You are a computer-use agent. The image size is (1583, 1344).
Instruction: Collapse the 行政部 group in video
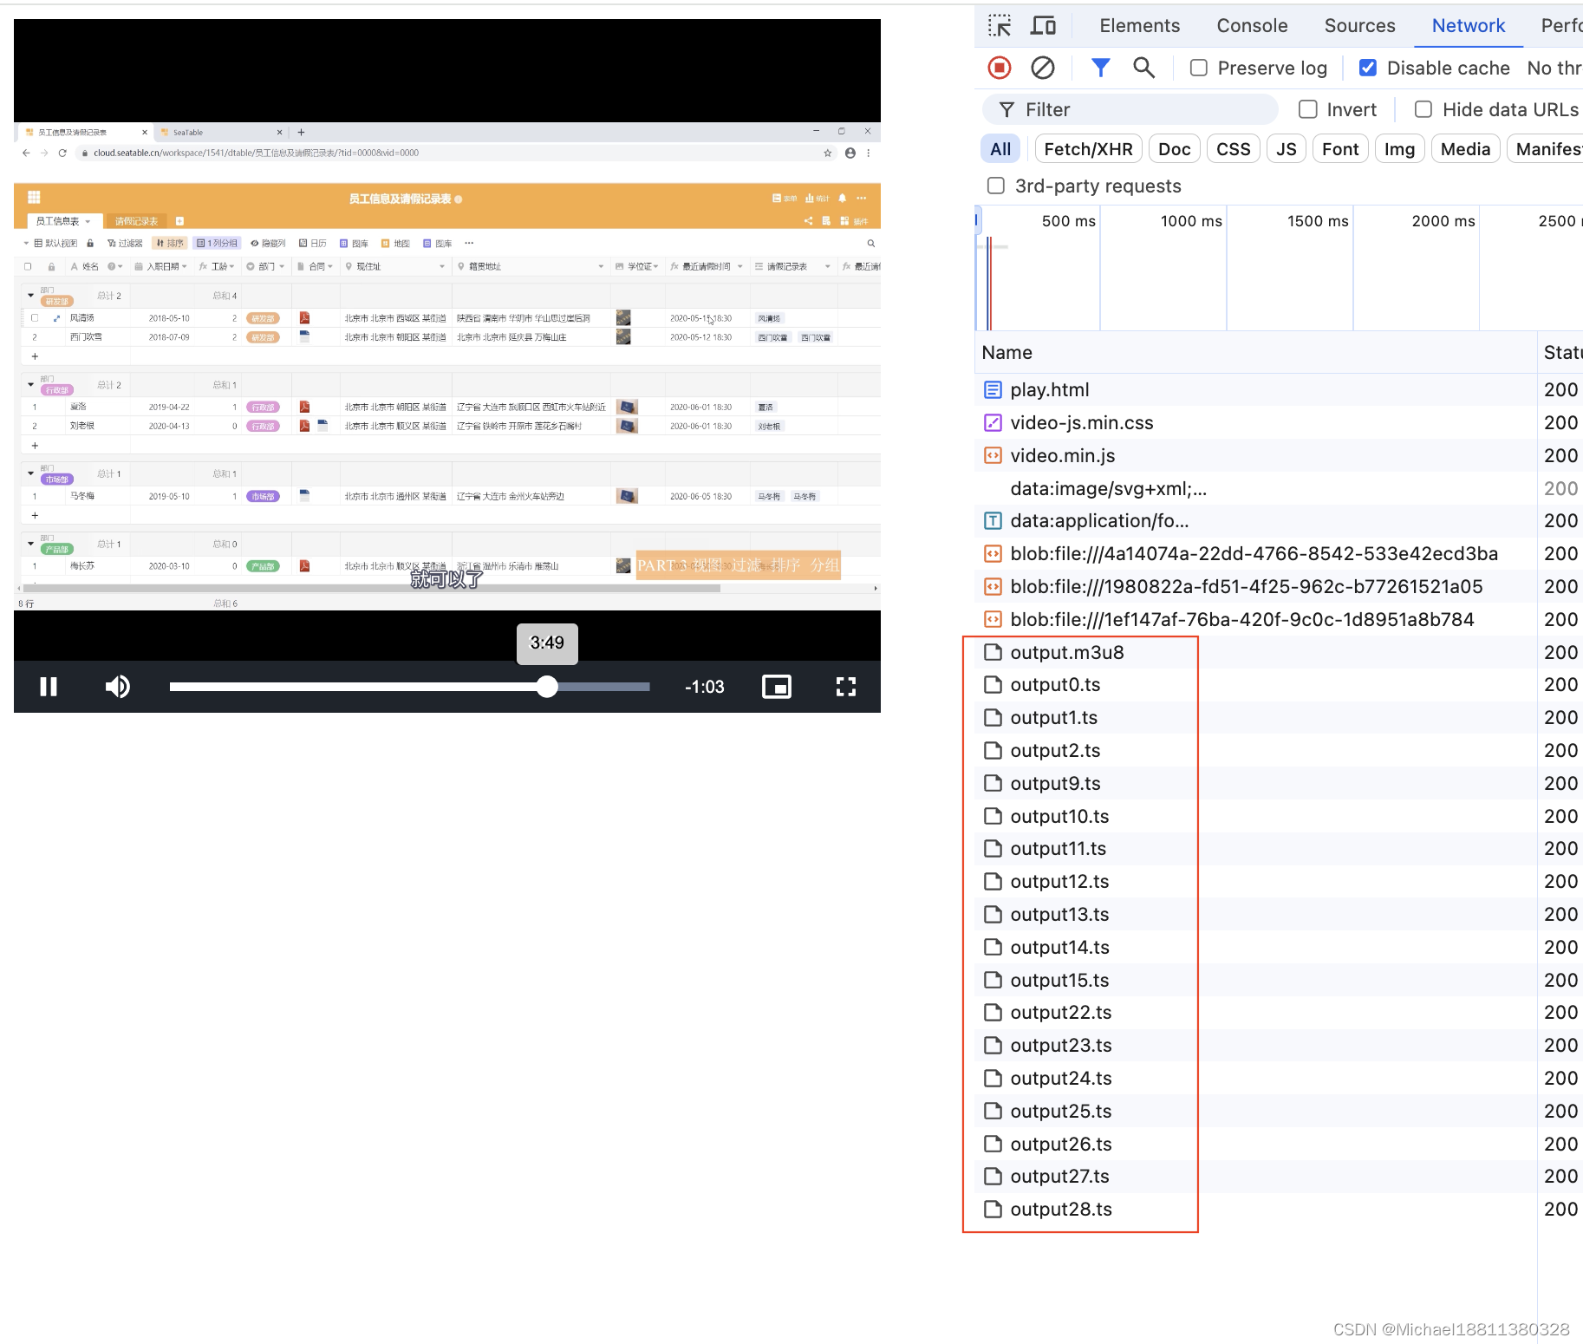tap(30, 384)
